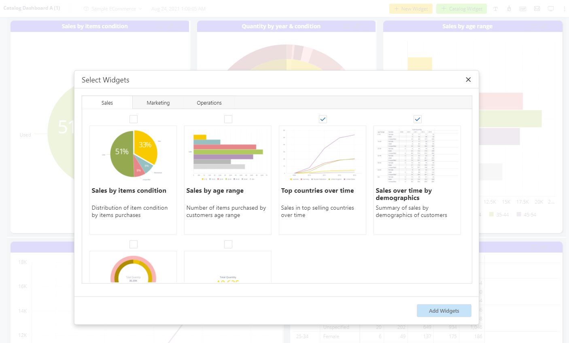Uncheck Top countries over time widget
The height and width of the screenshot is (343, 569).
[x=323, y=119]
